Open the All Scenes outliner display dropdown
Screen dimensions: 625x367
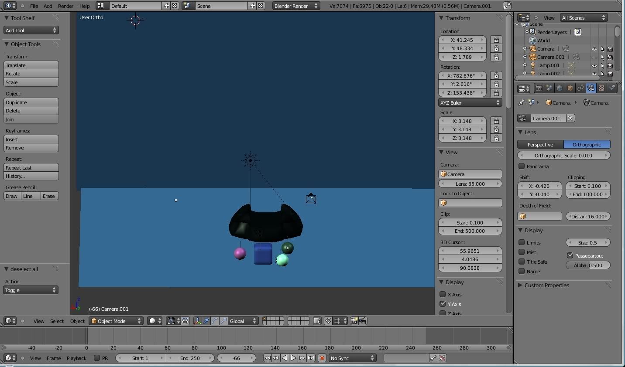tap(584, 17)
